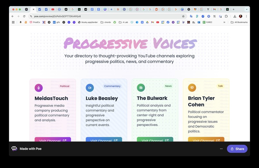The height and width of the screenshot is (168, 259).
Task: Open the Outlook bookmark icon
Action: pyautogui.click(x=199, y=22)
